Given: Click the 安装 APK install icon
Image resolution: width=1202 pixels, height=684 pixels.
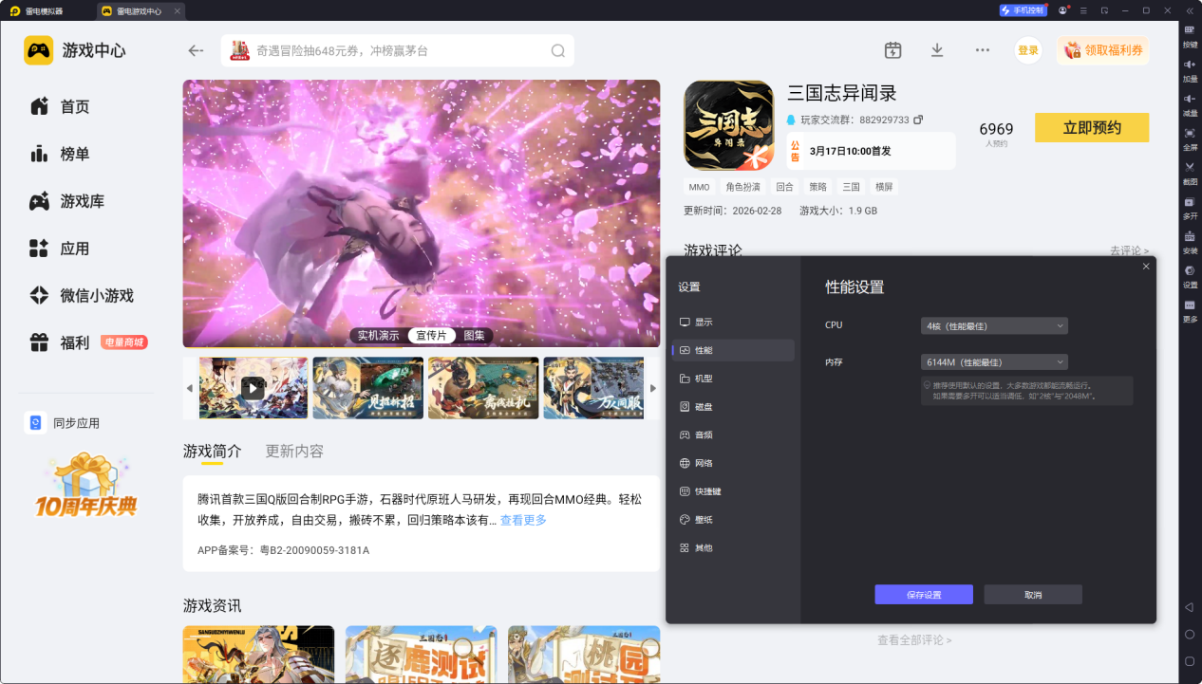Looking at the screenshot, I should click(1190, 237).
